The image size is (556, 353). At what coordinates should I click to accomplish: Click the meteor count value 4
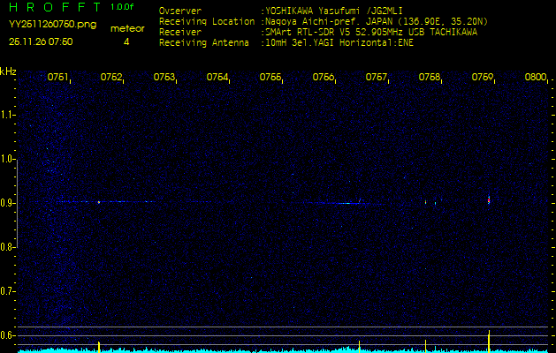126,41
